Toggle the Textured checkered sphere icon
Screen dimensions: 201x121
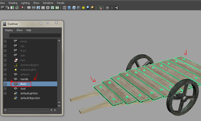pyautogui.click(x=79, y=8)
